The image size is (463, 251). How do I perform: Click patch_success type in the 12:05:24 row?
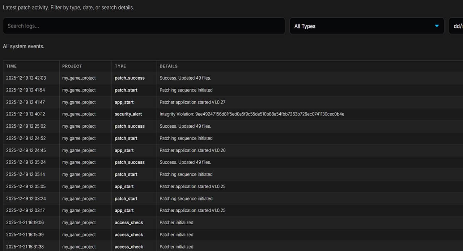click(129, 162)
